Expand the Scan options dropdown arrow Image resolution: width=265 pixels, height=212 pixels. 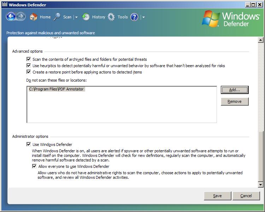pyautogui.click(x=76, y=17)
